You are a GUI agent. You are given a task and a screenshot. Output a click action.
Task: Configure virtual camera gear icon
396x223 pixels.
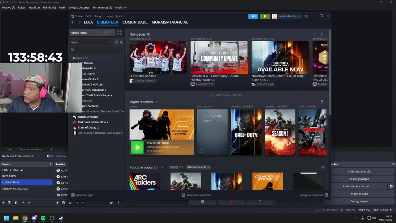tap(391, 186)
